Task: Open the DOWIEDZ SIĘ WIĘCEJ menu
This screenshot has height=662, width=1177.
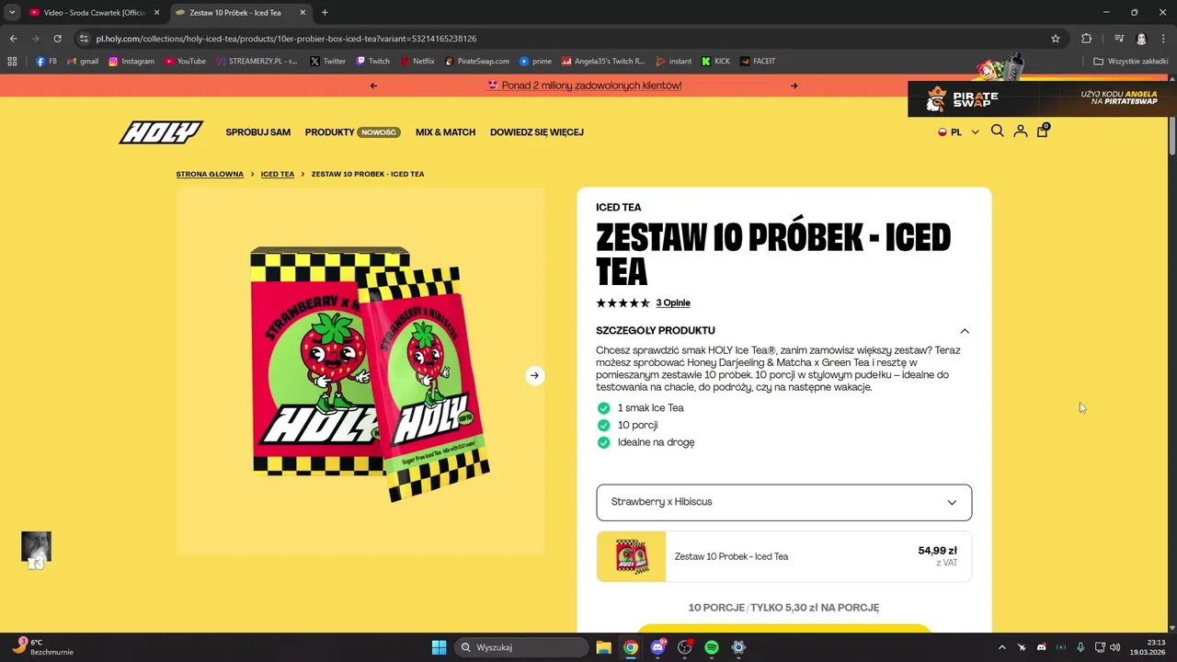Action: point(537,132)
